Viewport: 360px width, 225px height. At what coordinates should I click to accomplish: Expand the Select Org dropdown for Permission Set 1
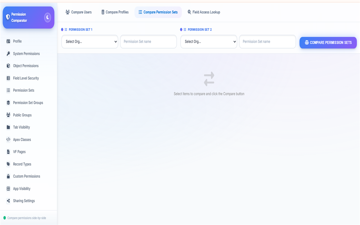[90, 42]
